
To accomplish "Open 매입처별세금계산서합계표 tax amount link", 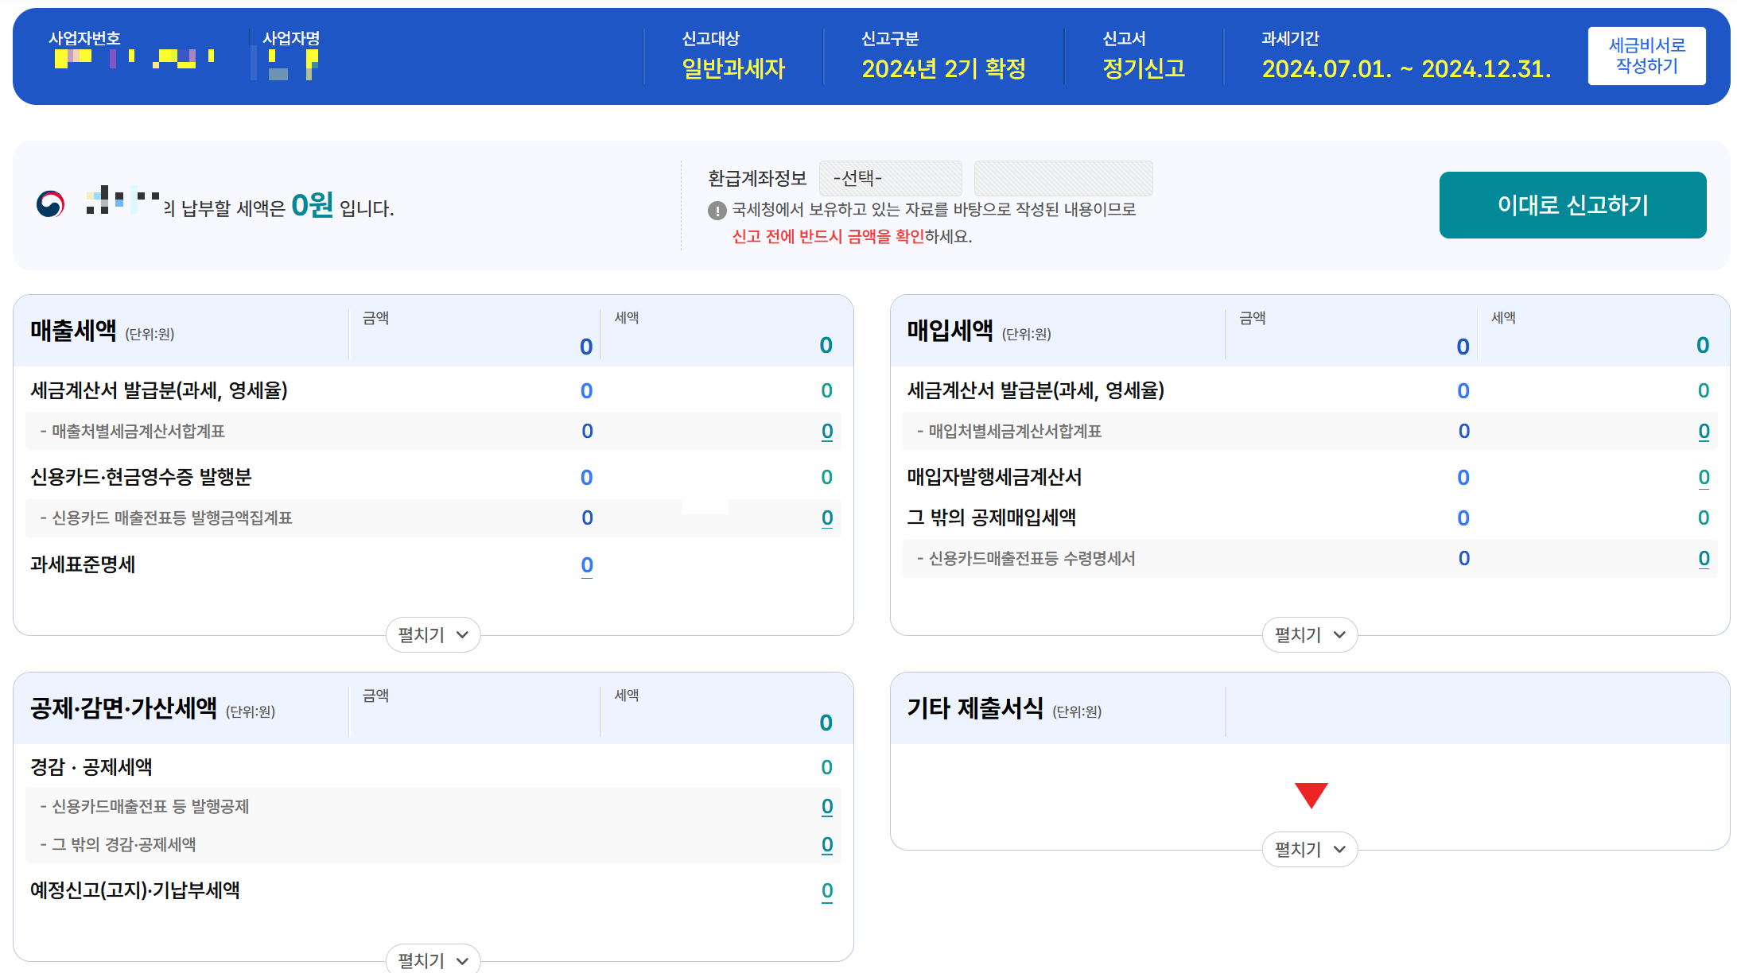I will point(1704,432).
